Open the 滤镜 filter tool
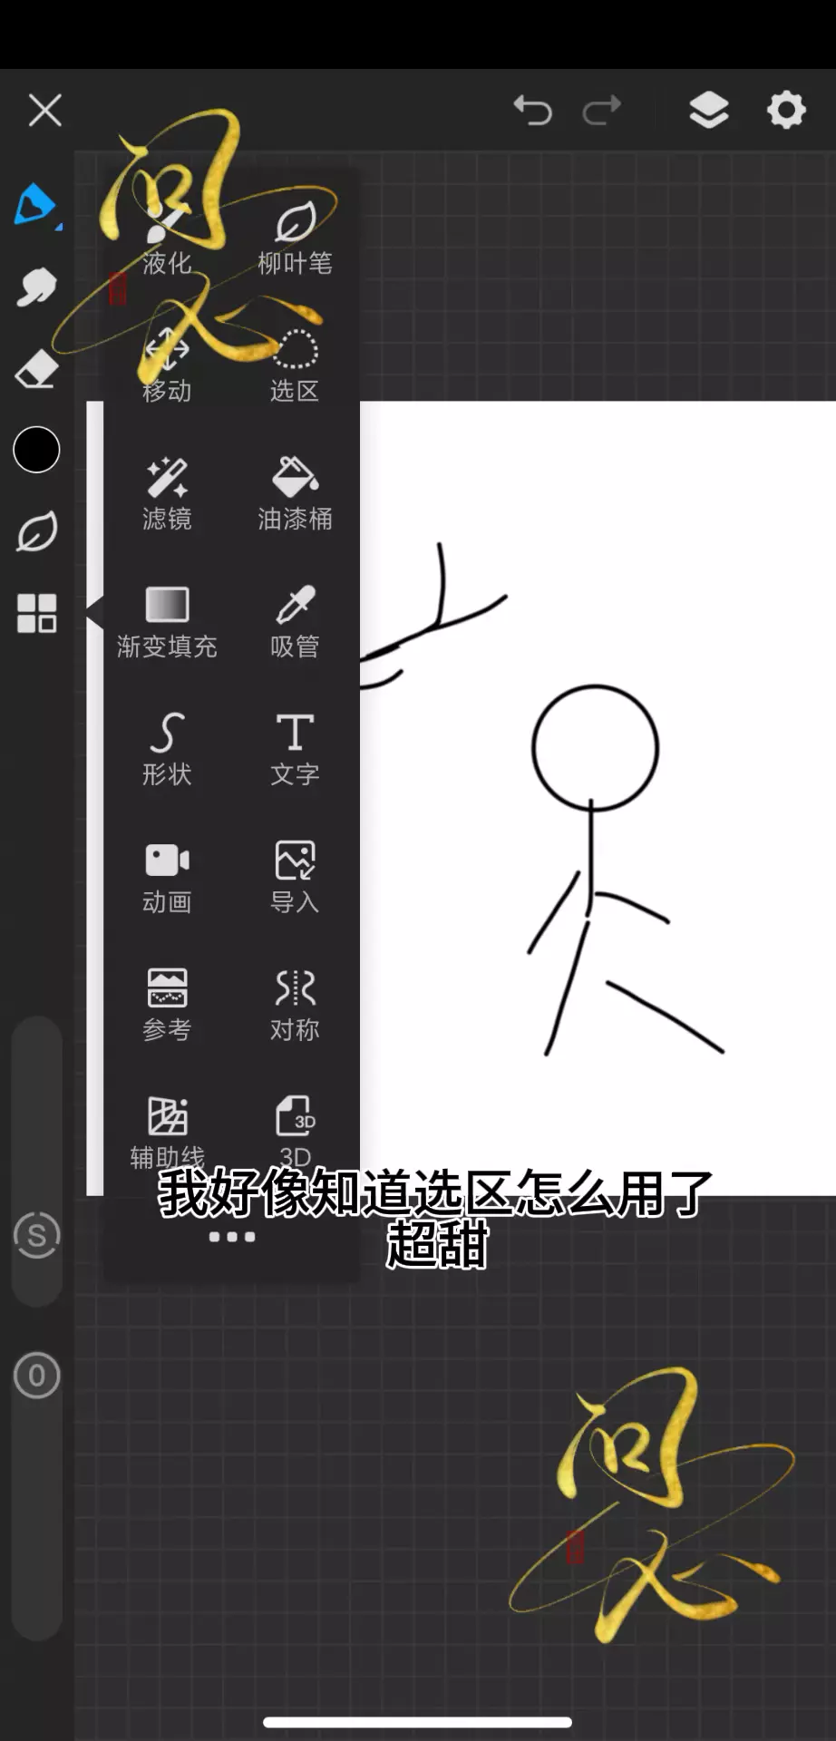The image size is (836, 1741). point(167,494)
